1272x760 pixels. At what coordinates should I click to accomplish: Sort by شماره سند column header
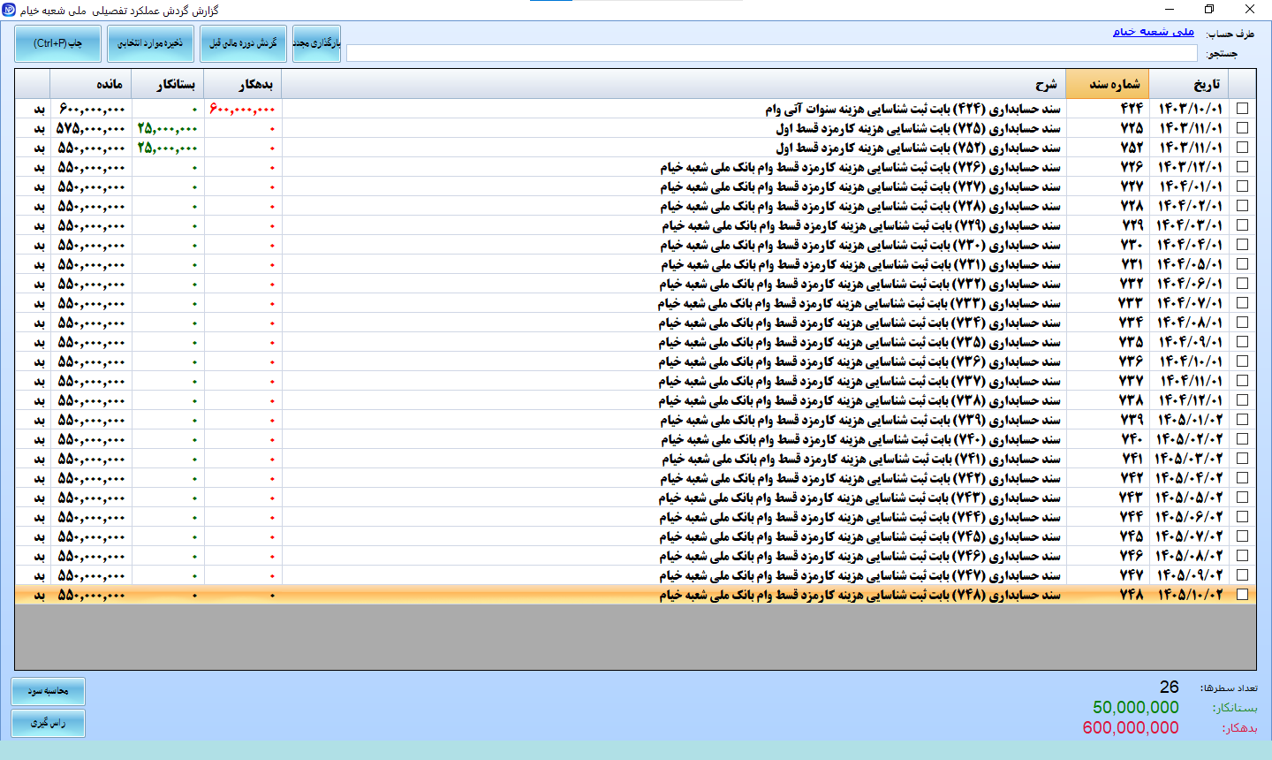click(1108, 84)
